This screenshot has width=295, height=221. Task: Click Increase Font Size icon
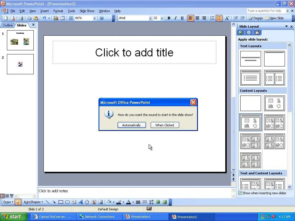(x=227, y=18)
